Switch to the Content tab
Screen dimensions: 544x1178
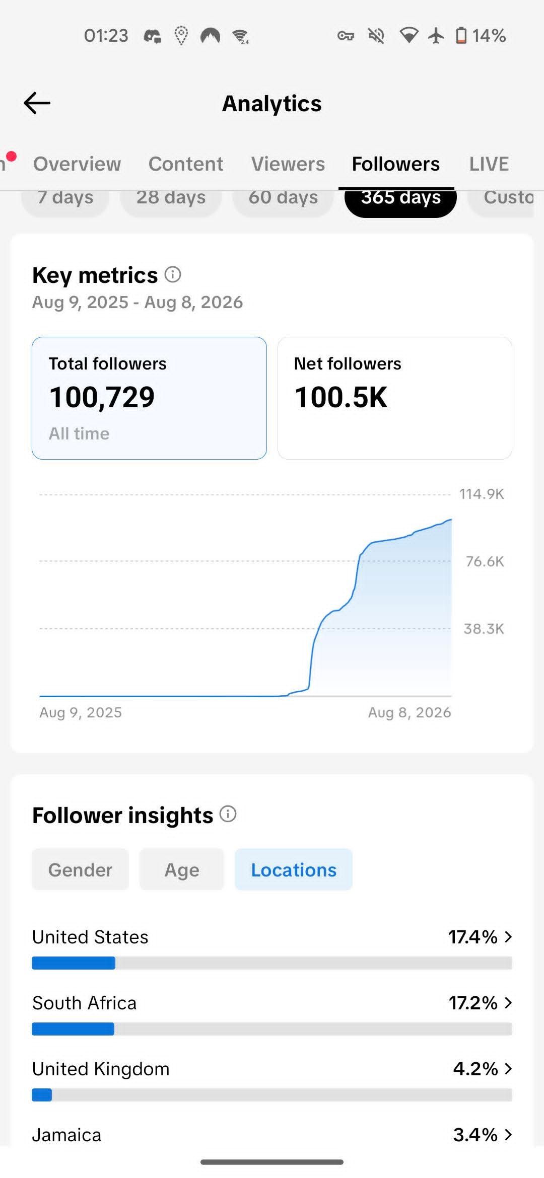[x=186, y=164]
